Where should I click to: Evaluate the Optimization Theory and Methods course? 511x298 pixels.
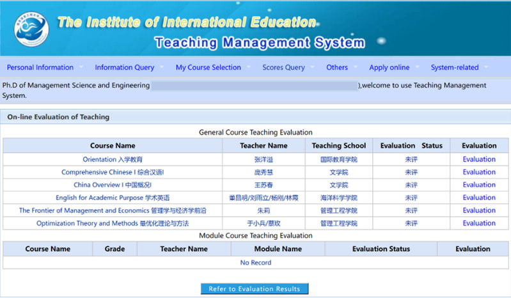(479, 223)
